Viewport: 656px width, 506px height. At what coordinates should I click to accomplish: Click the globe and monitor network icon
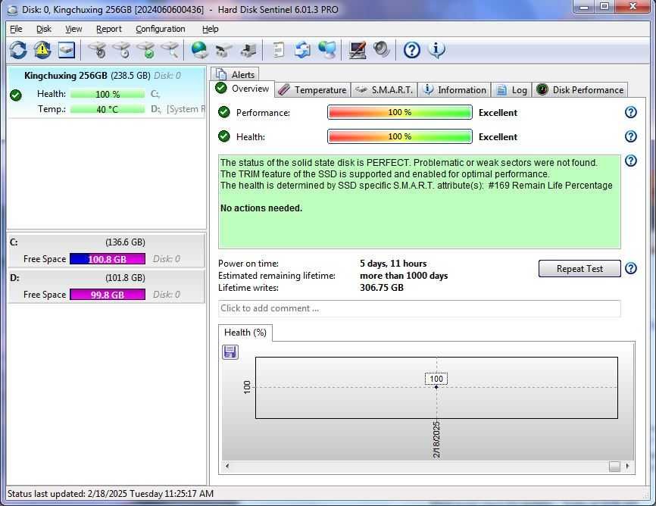pyautogui.click(x=326, y=50)
